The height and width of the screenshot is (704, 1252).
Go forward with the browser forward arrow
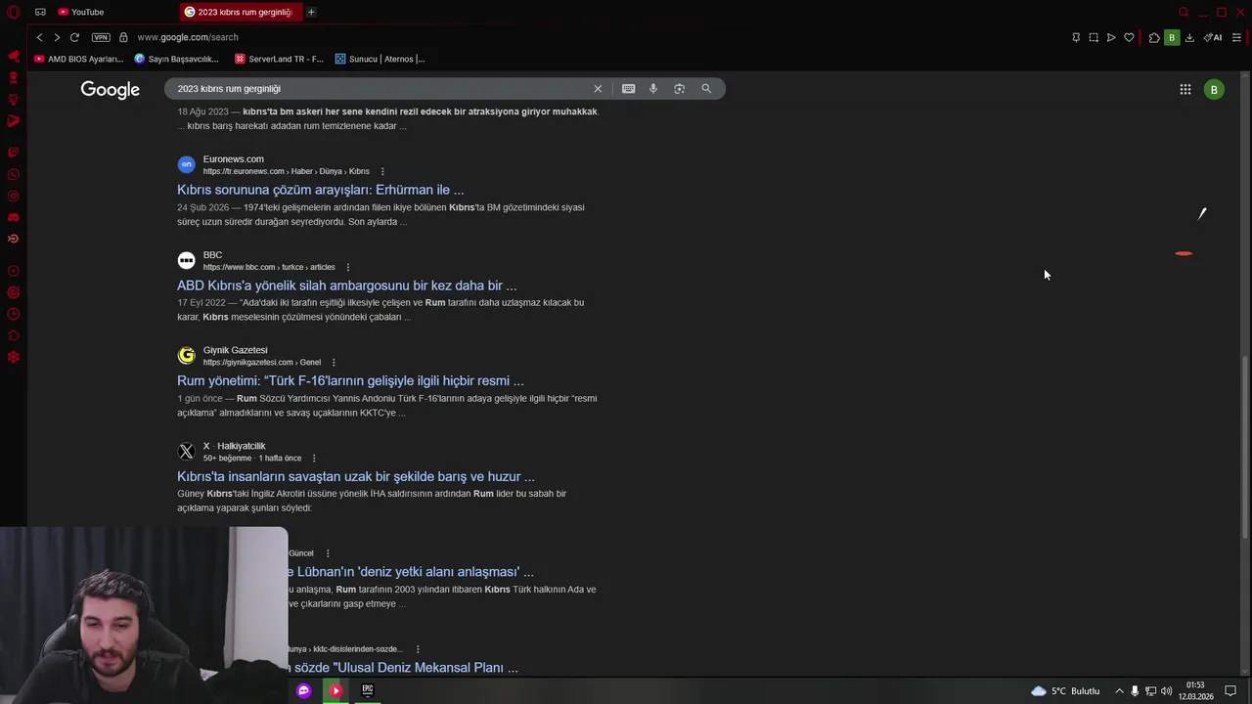[57, 37]
